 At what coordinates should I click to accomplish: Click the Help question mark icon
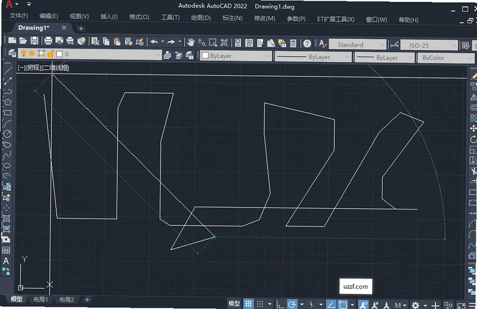coord(307,44)
